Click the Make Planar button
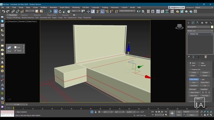 pyautogui.click(x=195, y=93)
